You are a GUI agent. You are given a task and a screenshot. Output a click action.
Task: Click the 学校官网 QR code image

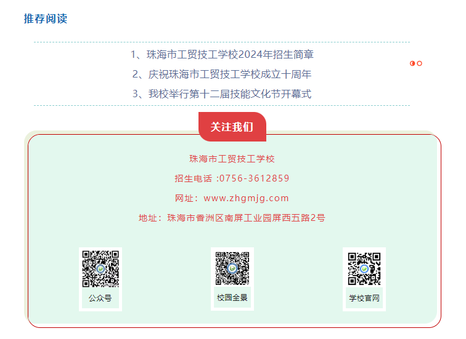(364, 269)
